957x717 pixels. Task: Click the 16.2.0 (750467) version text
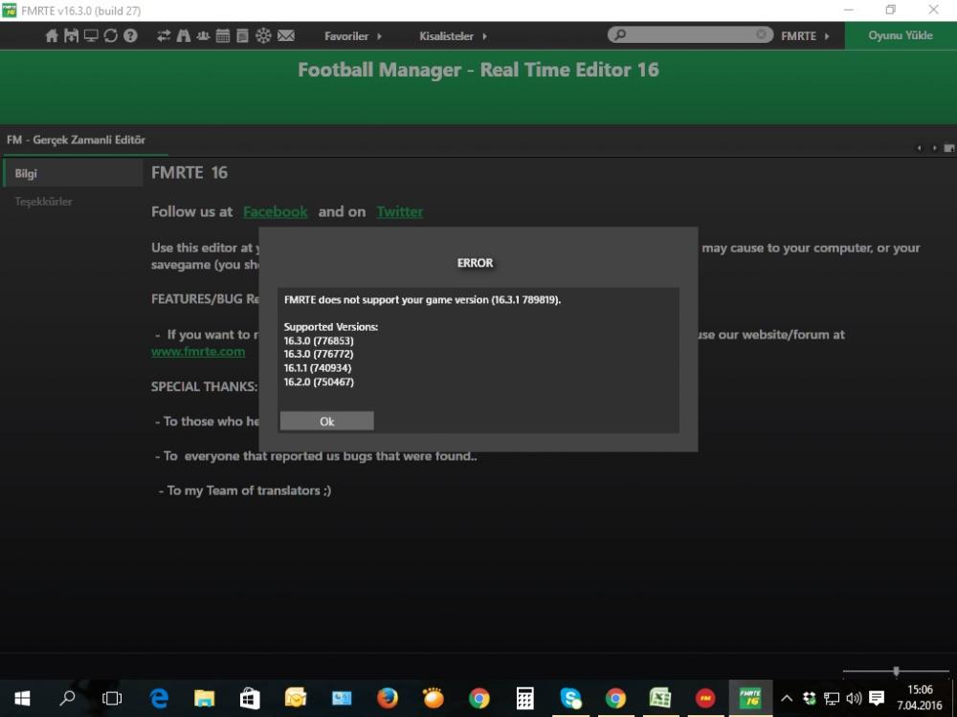click(319, 382)
